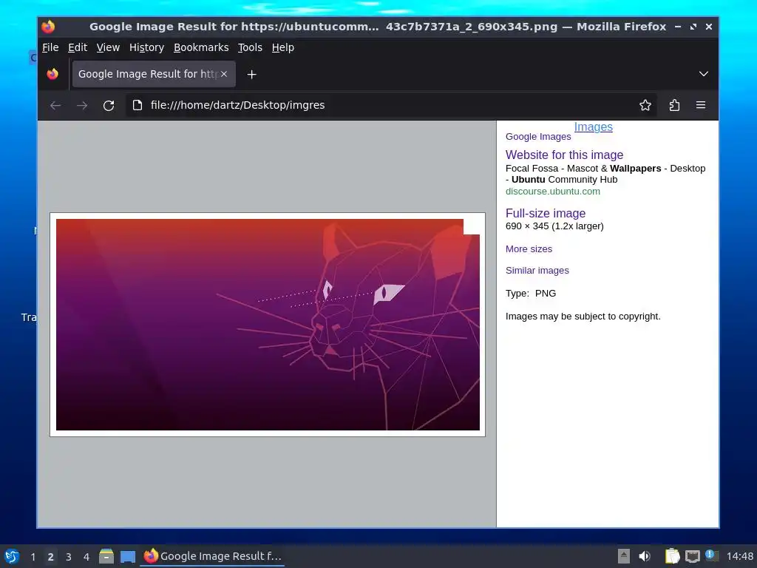Maximize the Firefox window
Viewport: 757px width, 568px height.
pyautogui.click(x=693, y=27)
